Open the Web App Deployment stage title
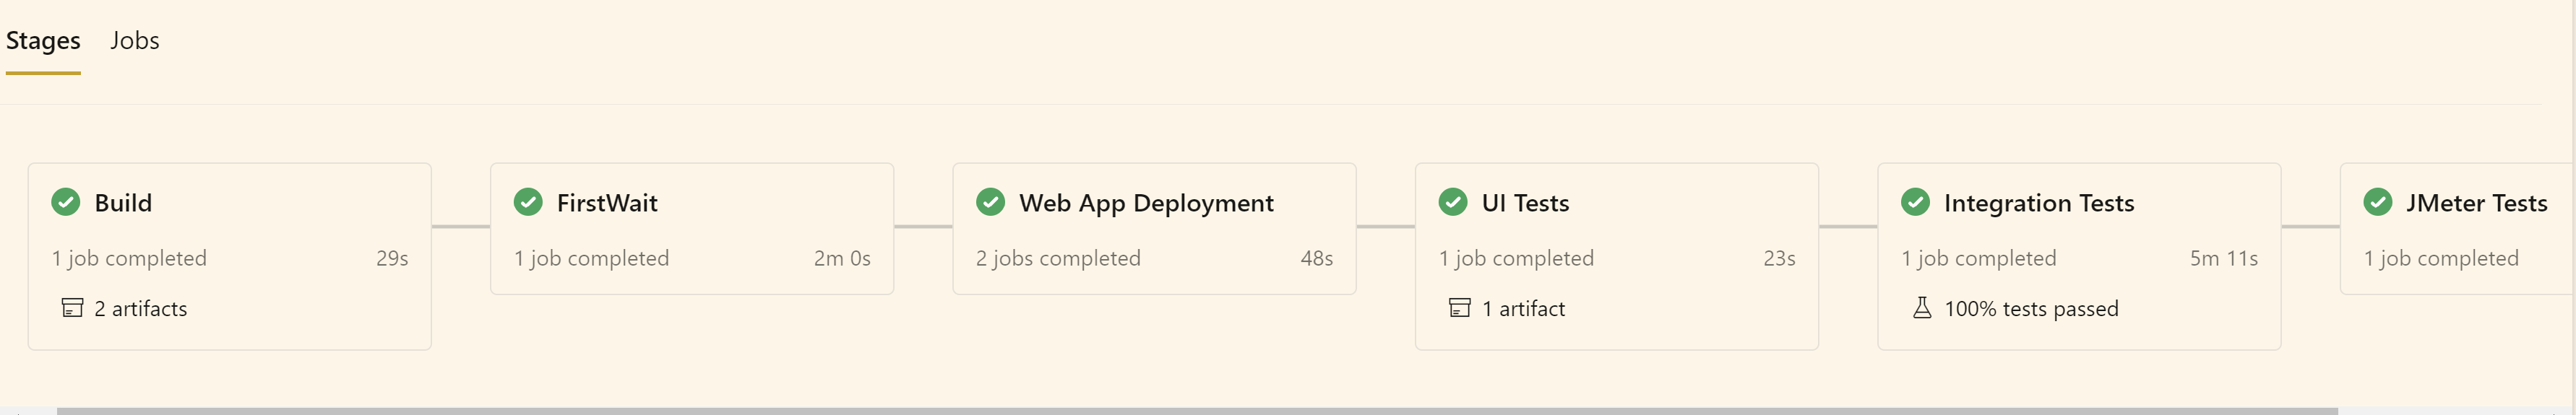 coord(1146,203)
